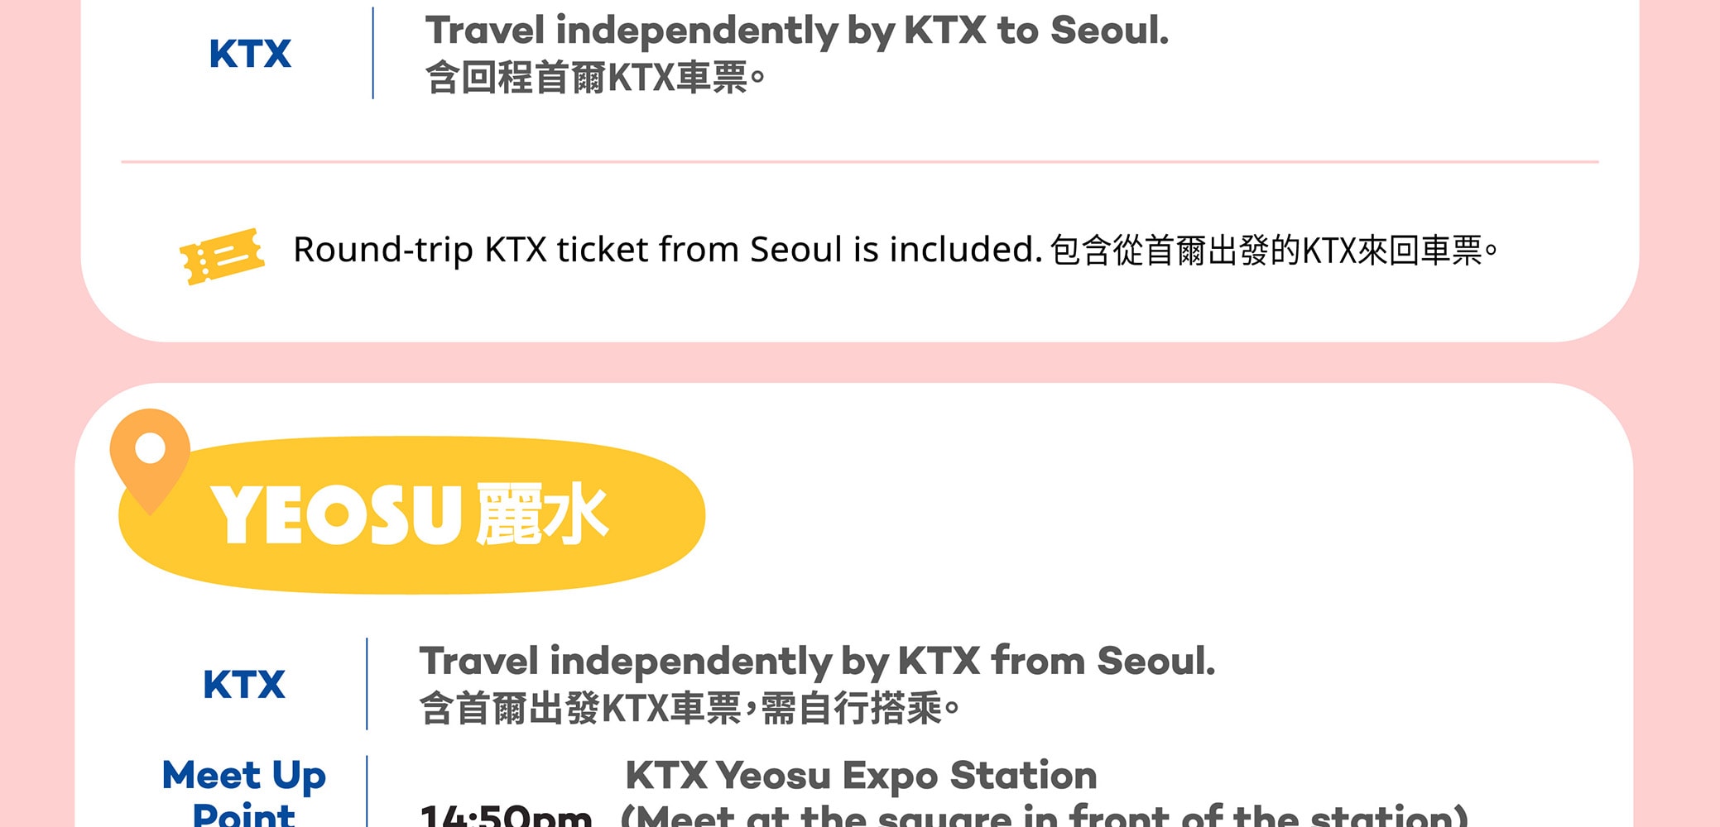Click the yellow ticket icon
The height and width of the screenshot is (827, 1720).
tap(221, 256)
